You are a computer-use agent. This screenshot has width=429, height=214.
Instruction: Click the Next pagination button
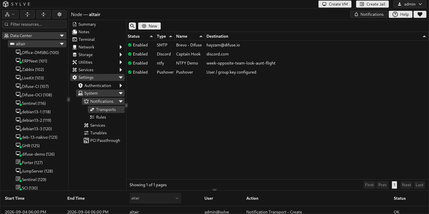(x=406, y=185)
